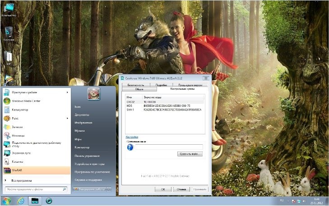Switch to the Общие tab
The image size is (329, 206).
(139, 89)
